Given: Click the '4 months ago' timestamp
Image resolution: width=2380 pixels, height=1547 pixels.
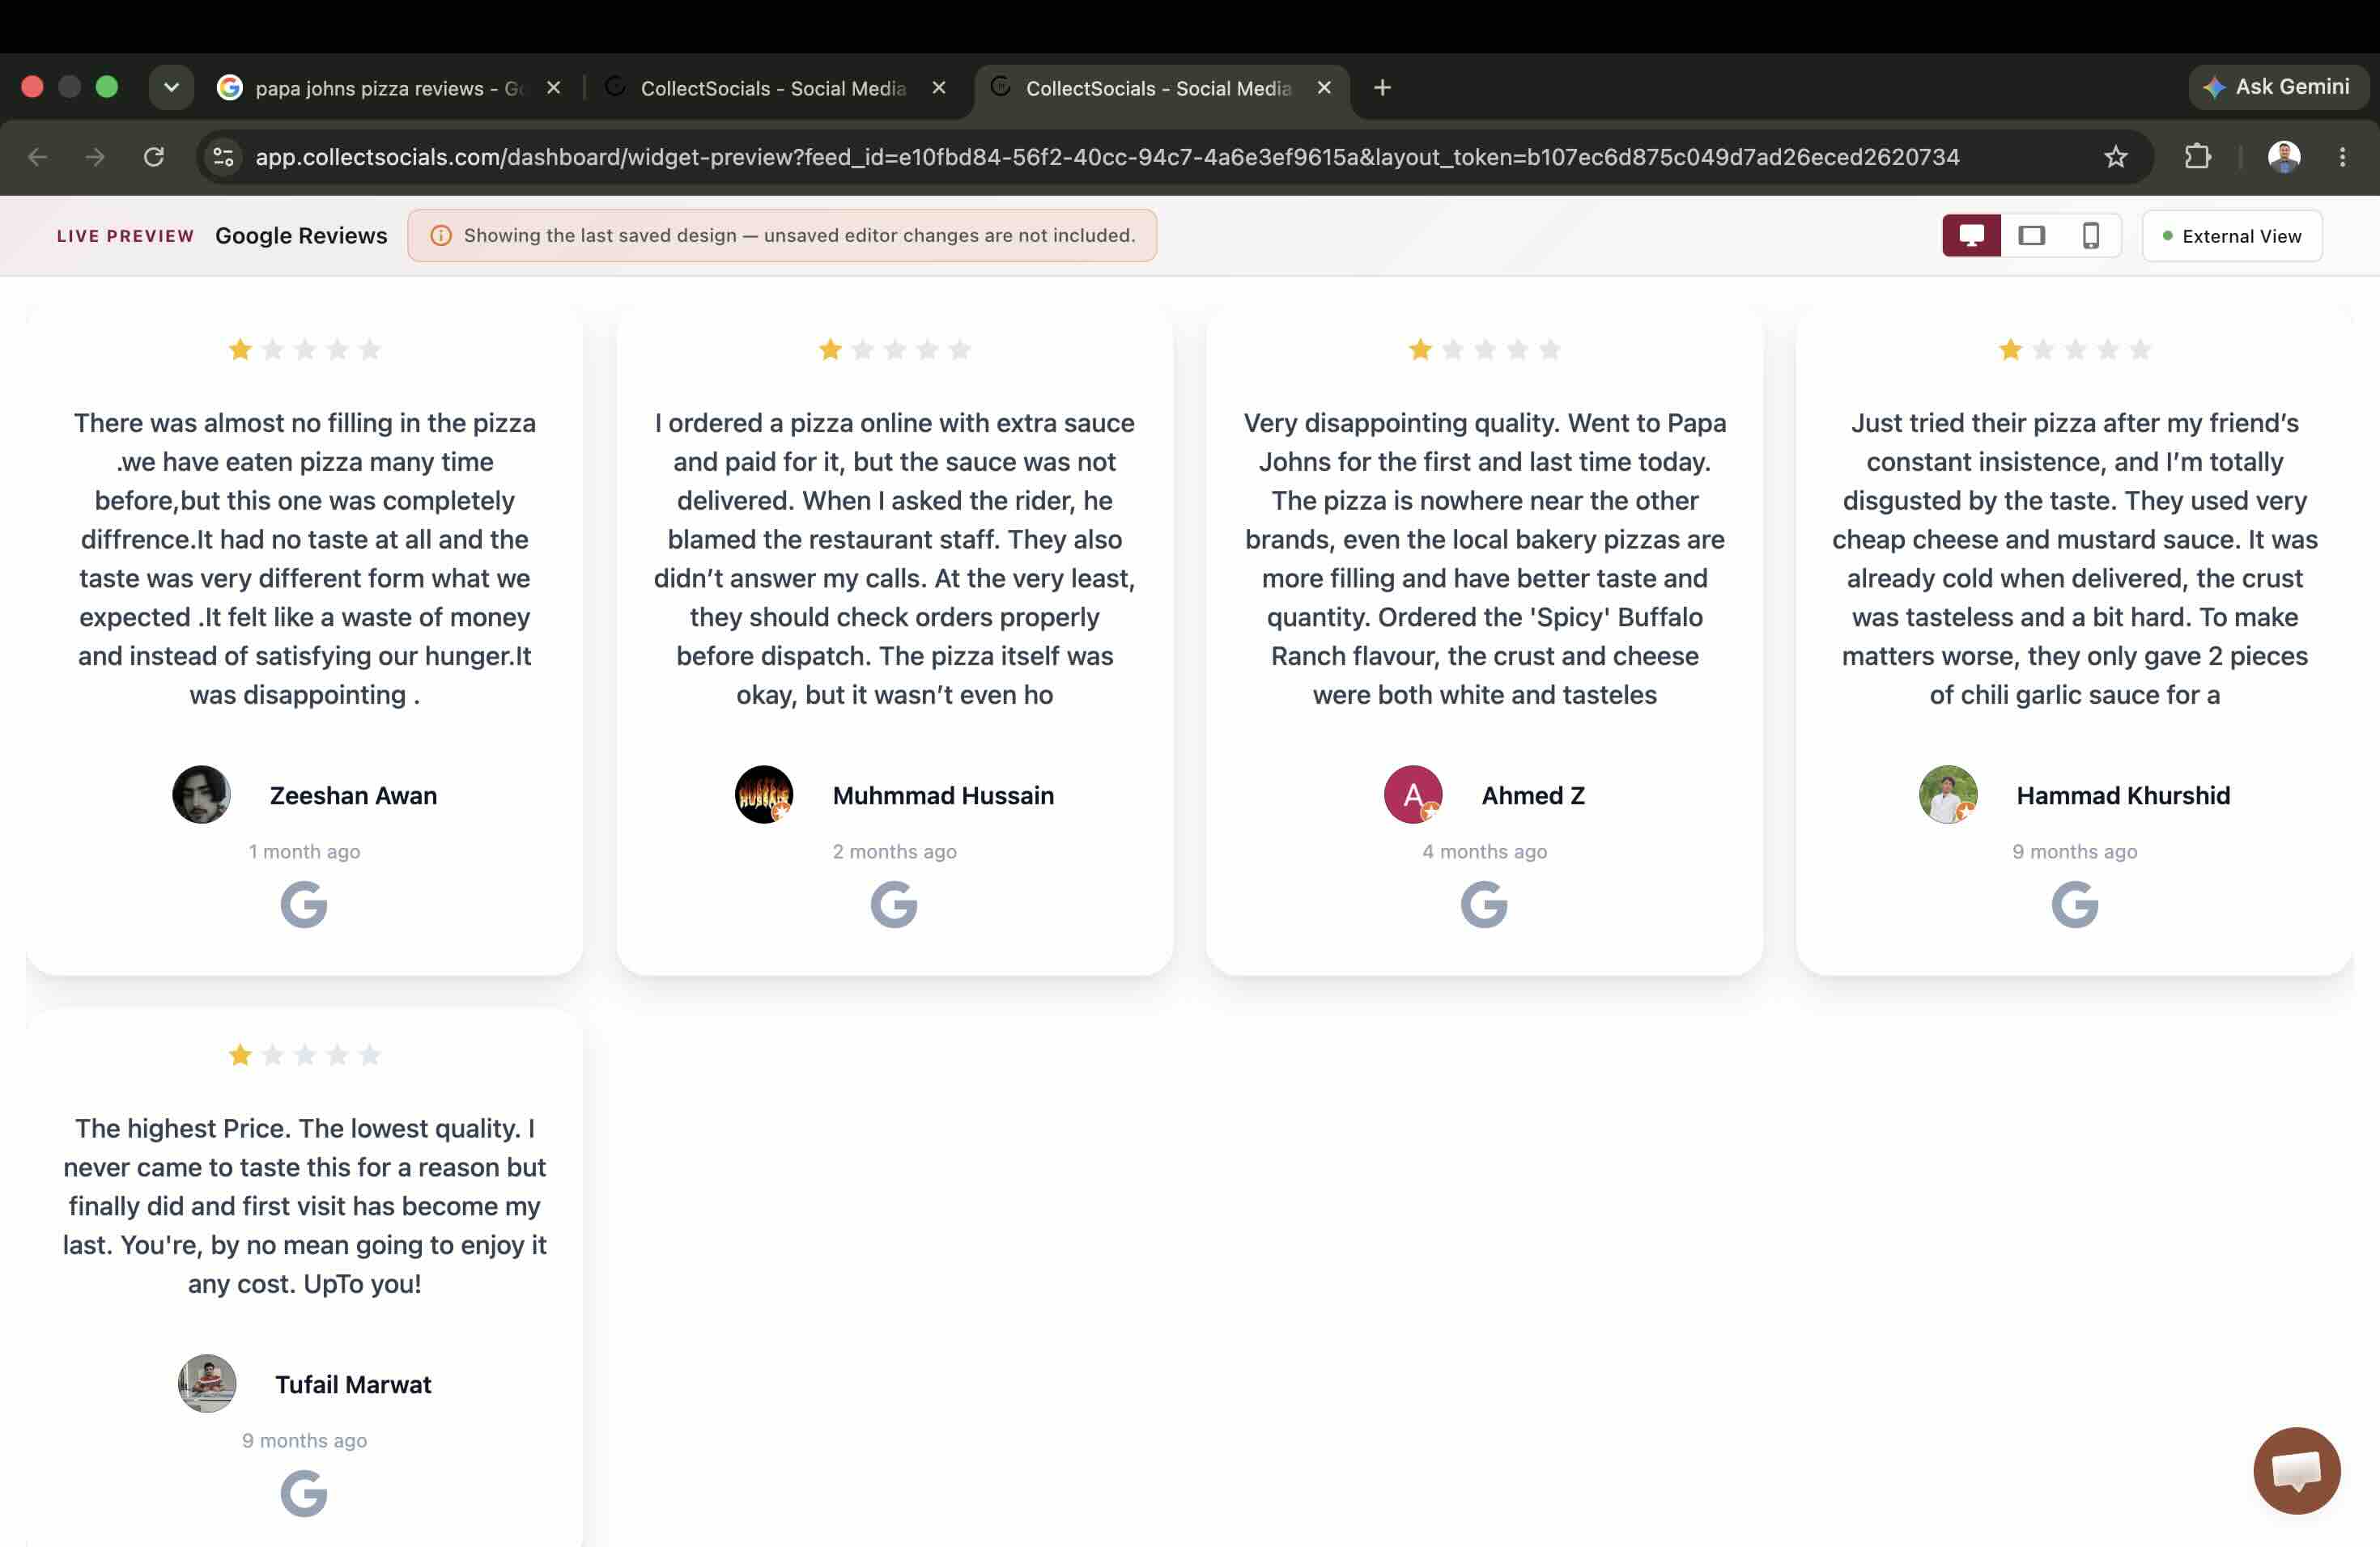Looking at the screenshot, I should click(1484, 851).
